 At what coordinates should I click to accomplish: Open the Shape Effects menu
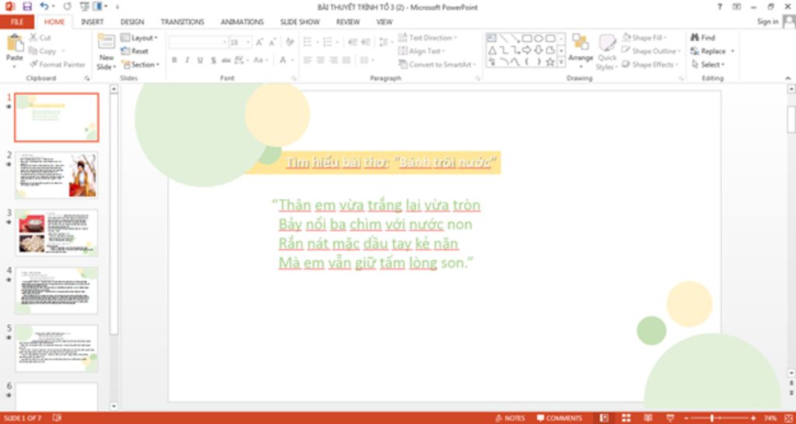(x=651, y=65)
